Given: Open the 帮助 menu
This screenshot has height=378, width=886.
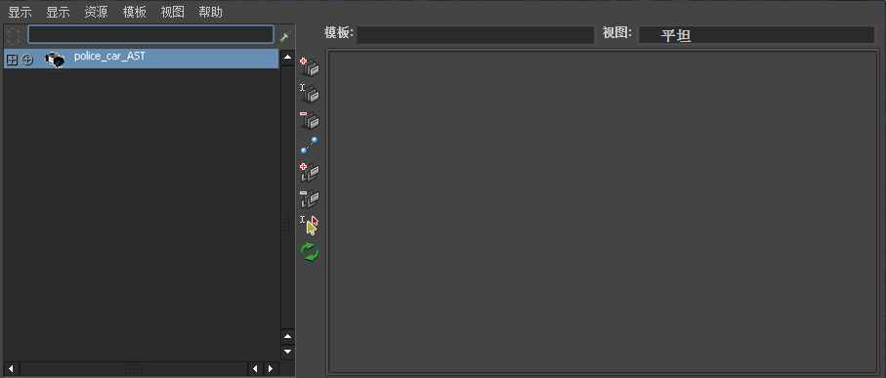Looking at the screenshot, I should pyautogui.click(x=211, y=12).
